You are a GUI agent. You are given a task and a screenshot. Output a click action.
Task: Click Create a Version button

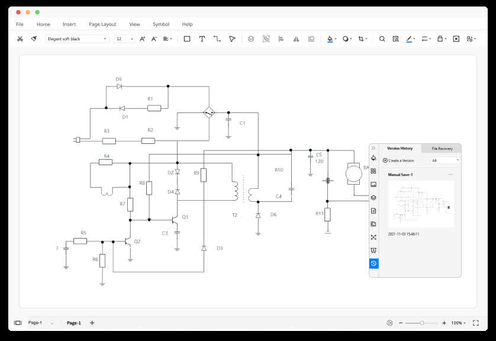point(398,160)
